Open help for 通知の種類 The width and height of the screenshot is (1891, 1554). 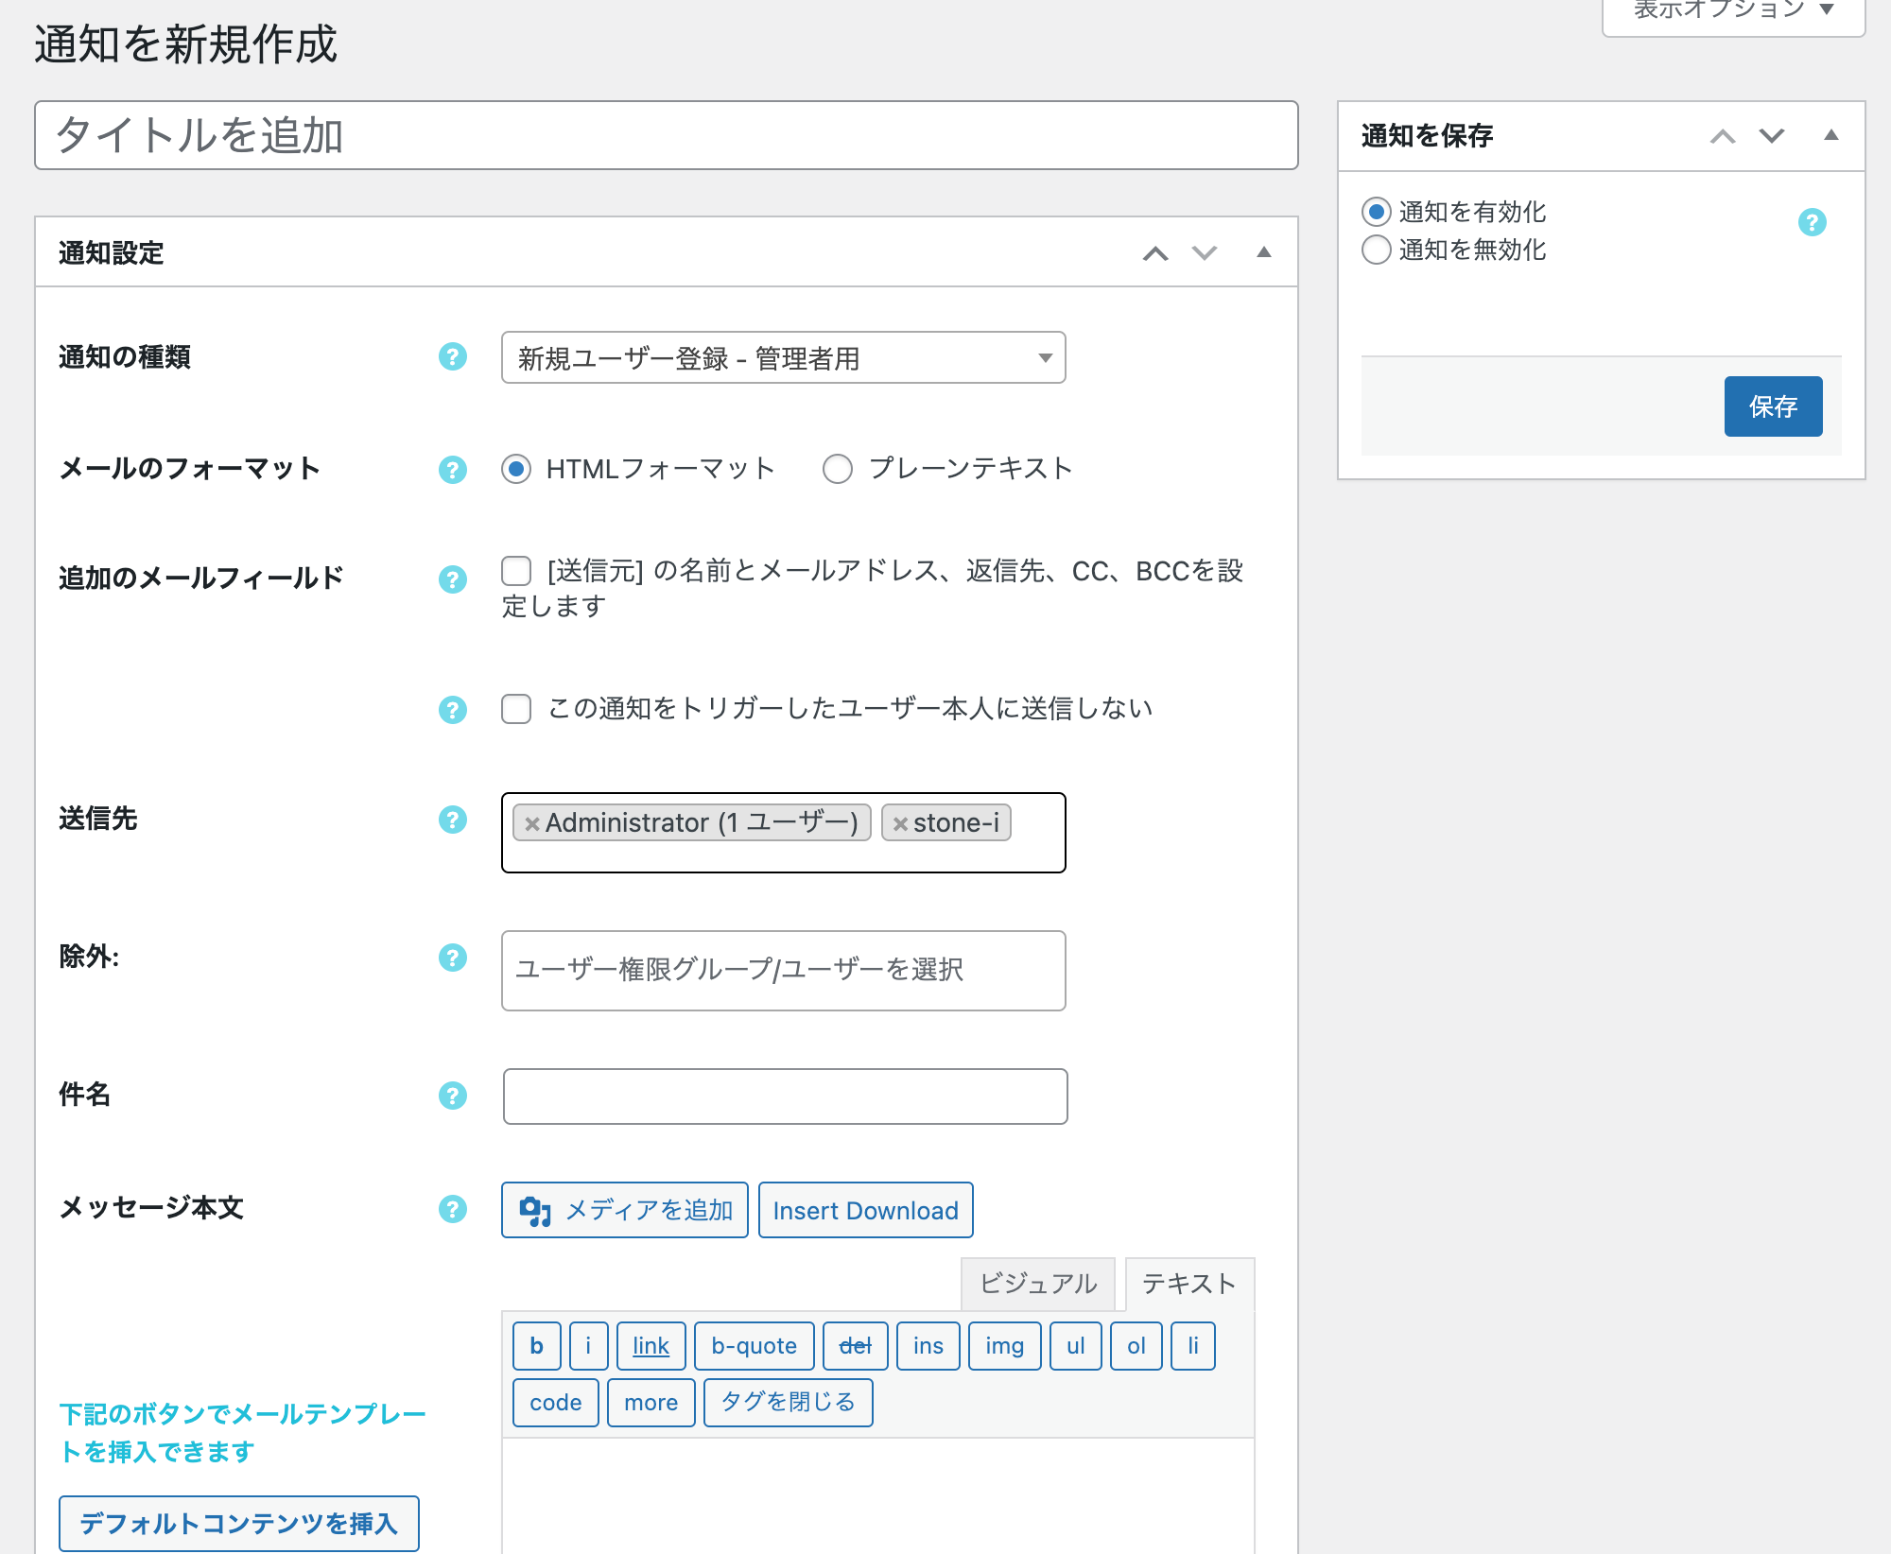(453, 357)
